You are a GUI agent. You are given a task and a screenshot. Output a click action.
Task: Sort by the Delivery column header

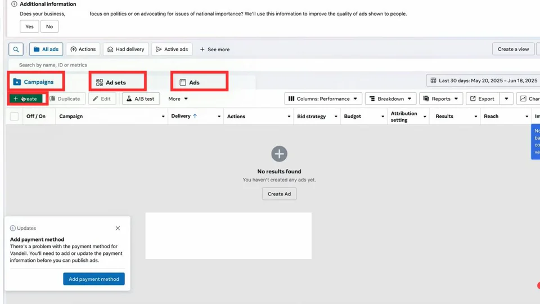tap(184, 116)
